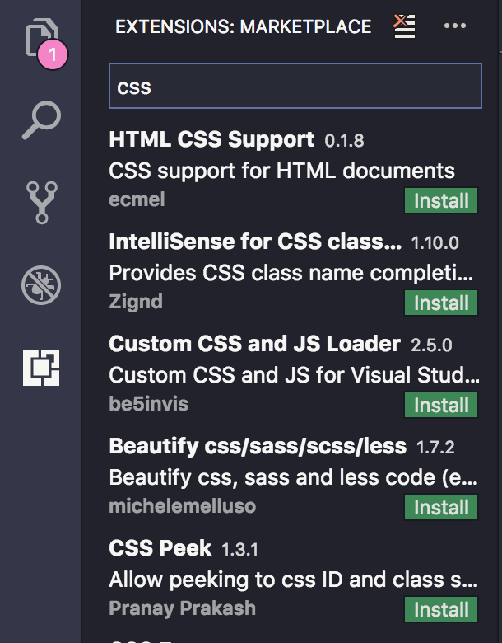Select the Extensions view icon
This screenshot has width=502, height=643.
[x=41, y=367]
